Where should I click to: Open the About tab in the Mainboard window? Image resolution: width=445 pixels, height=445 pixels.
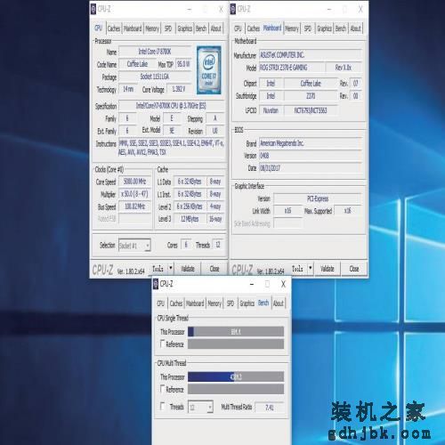tap(355, 28)
